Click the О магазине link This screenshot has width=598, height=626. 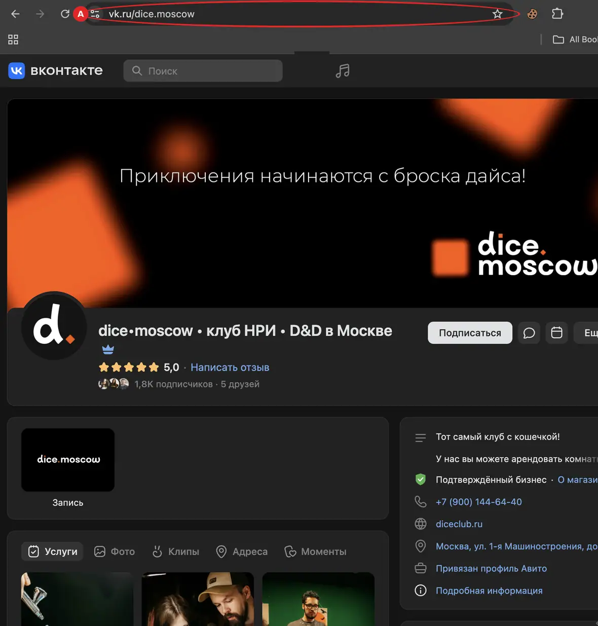578,480
